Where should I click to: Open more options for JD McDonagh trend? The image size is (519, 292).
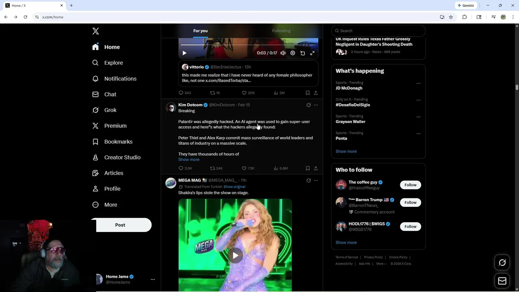(418, 84)
